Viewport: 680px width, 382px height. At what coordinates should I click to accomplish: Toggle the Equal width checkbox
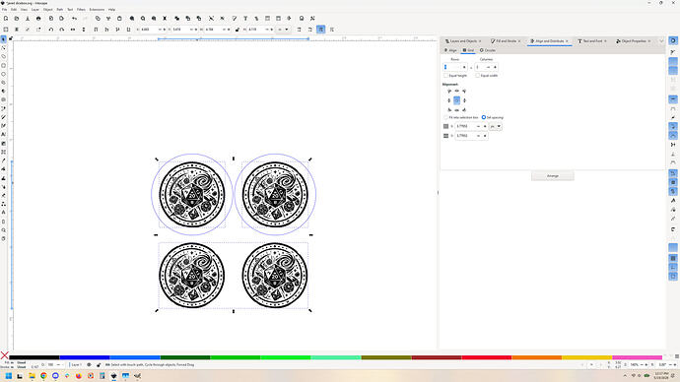click(x=477, y=76)
